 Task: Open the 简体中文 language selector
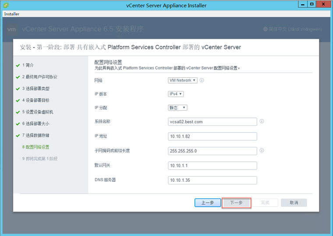click(293, 29)
